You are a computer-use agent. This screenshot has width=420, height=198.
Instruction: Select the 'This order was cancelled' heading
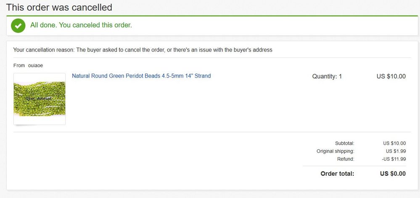59,7
